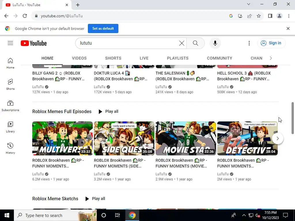Go to Home in the sidebar
The width and height of the screenshot is (295, 221).
click(x=10, y=63)
